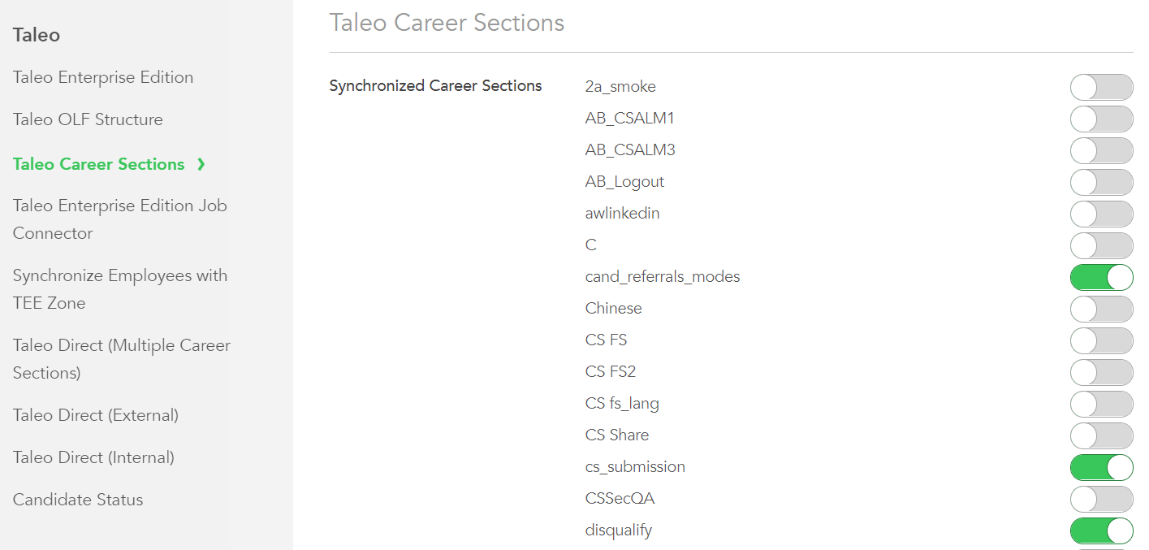Image resolution: width=1149 pixels, height=550 pixels.
Task: Enable synchronization for AB_Logout
Action: click(x=1101, y=182)
